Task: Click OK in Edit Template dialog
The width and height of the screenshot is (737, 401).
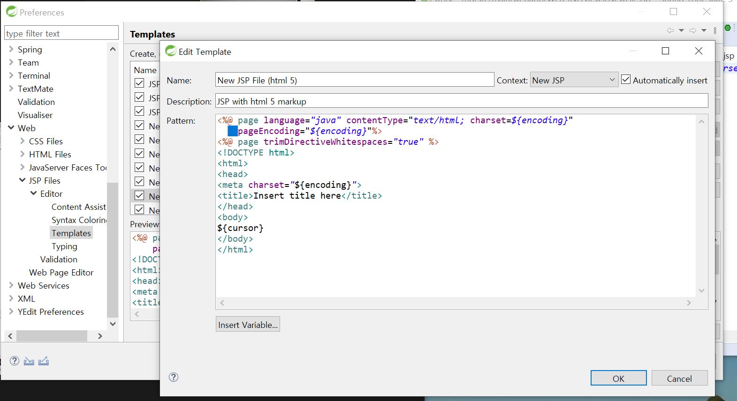Action: pyautogui.click(x=618, y=378)
